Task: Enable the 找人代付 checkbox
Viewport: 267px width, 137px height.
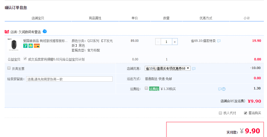Action: (x=220, y=113)
